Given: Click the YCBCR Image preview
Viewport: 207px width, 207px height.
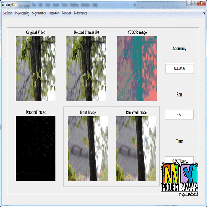Looking at the screenshot, I should [x=137, y=69].
